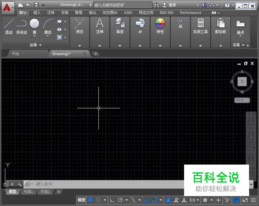Screen dimensions: 259x206
Task: Click the Save icon in quick access toolbar
Action: tap(36, 5)
